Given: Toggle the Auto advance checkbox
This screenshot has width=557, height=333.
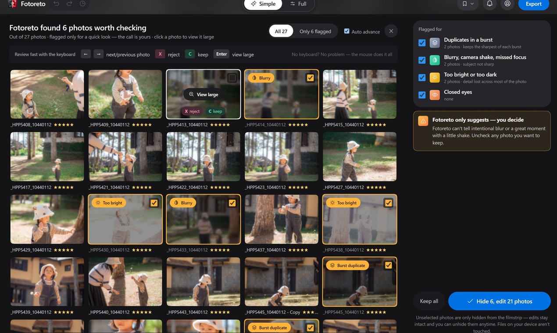Looking at the screenshot, I should coord(347,31).
